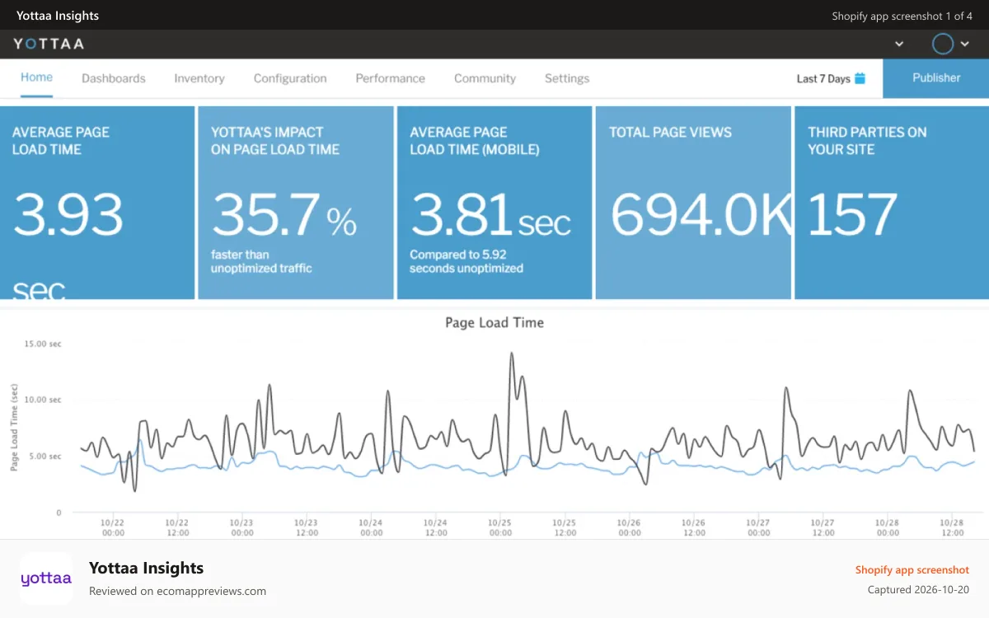
Task: Click the 15.00 sec y-axis label
Action: point(43,344)
